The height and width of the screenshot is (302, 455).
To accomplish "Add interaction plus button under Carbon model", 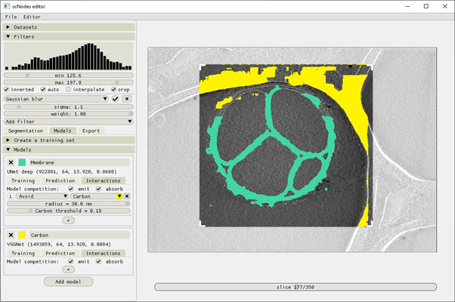I will (x=68, y=270).
